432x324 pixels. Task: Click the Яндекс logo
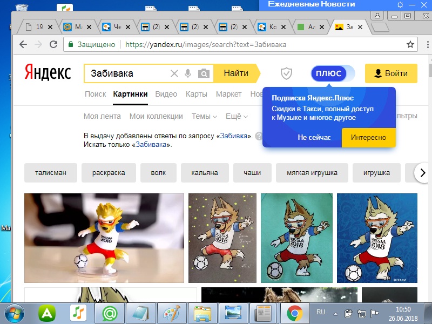[48, 72]
